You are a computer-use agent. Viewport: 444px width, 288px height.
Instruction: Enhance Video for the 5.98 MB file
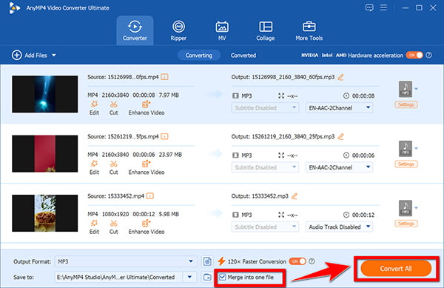click(x=146, y=227)
